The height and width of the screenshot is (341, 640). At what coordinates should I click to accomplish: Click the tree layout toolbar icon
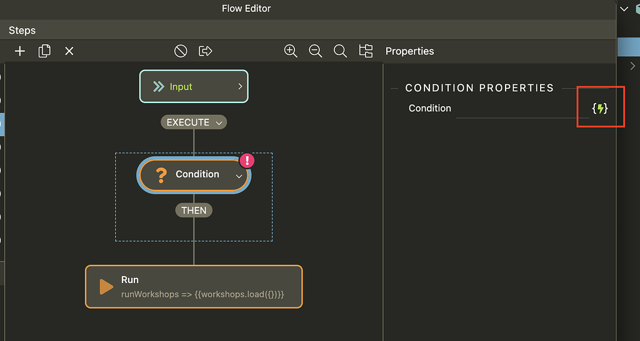[366, 51]
